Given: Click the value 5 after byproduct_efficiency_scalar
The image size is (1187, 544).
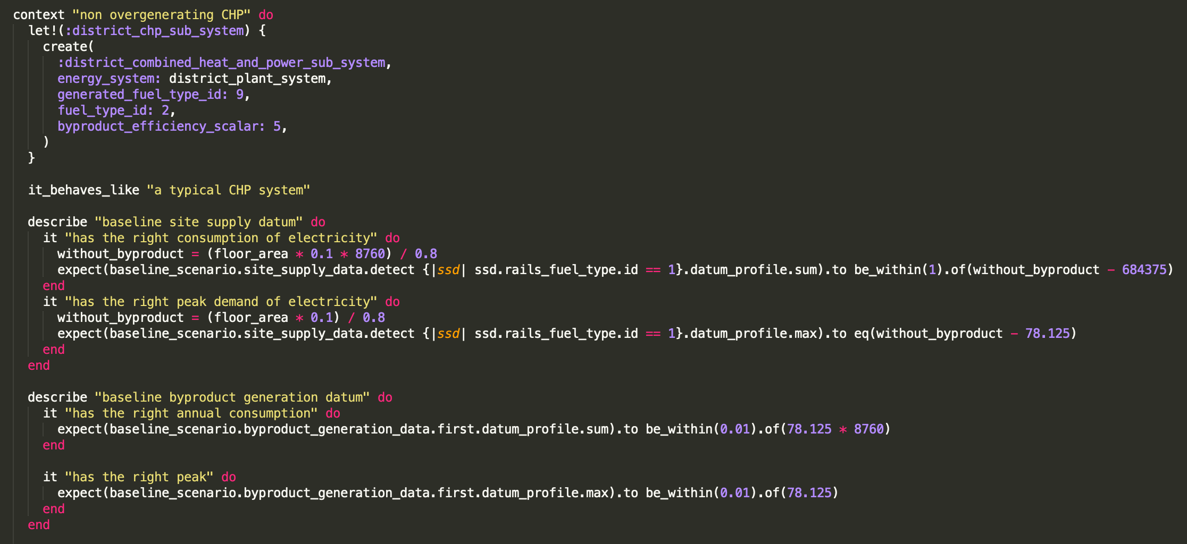Looking at the screenshot, I should (277, 126).
